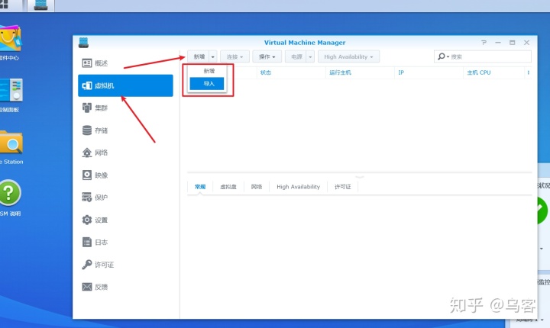Open the 存储 storage section icon
Image resolution: width=550 pixels, height=328 pixels.
[x=86, y=130]
